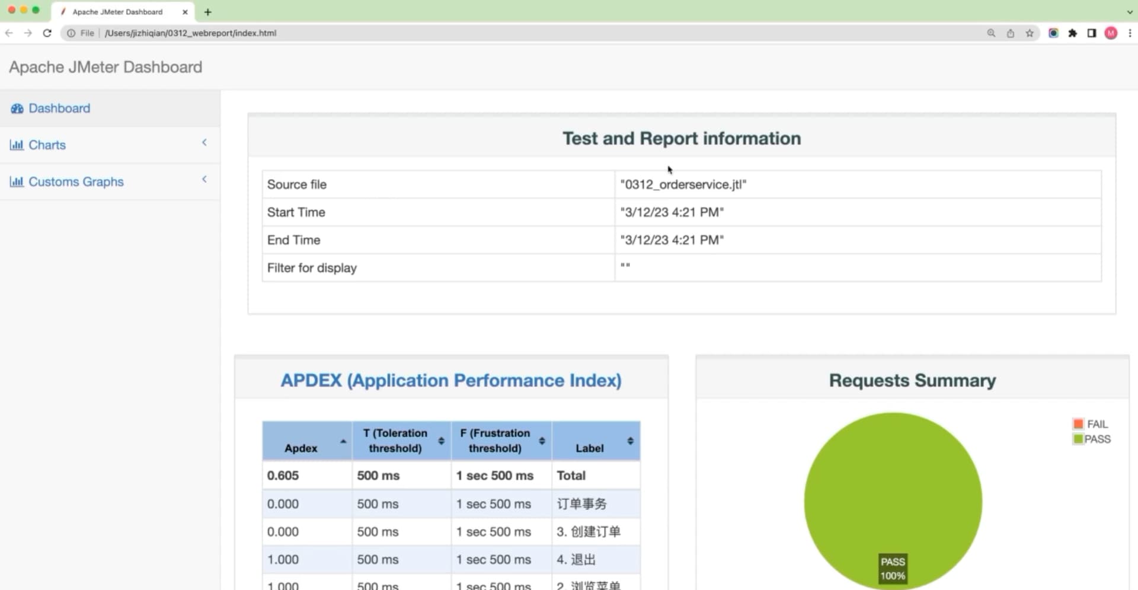Bookmark this page with star icon
This screenshot has height=590, width=1138.
click(x=1030, y=33)
